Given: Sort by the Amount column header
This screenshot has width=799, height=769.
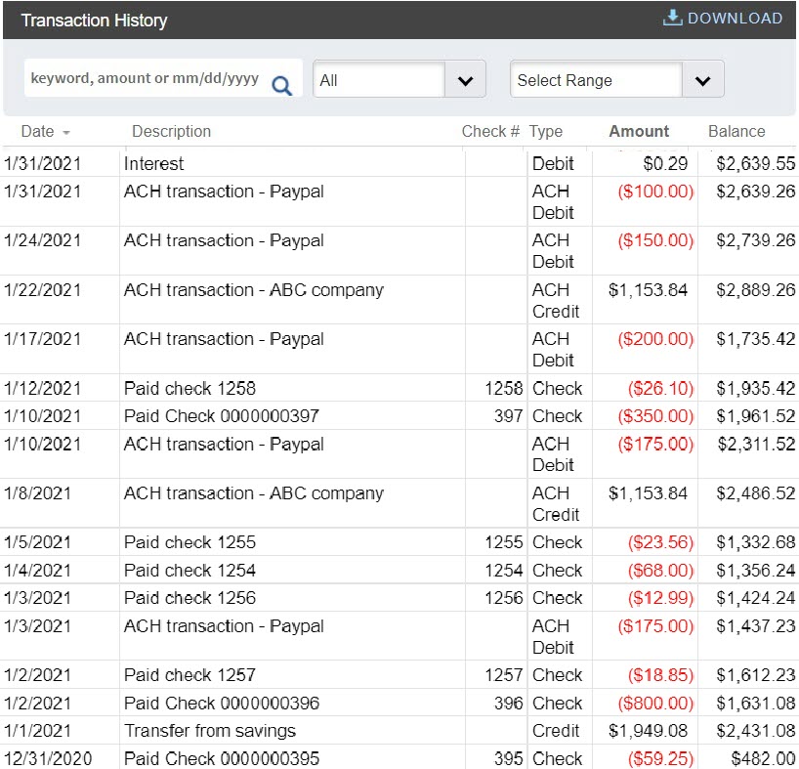Looking at the screenshot, I should point(639,131).
